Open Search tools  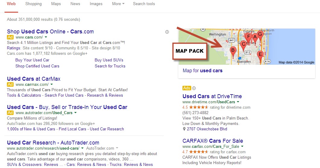144,4
